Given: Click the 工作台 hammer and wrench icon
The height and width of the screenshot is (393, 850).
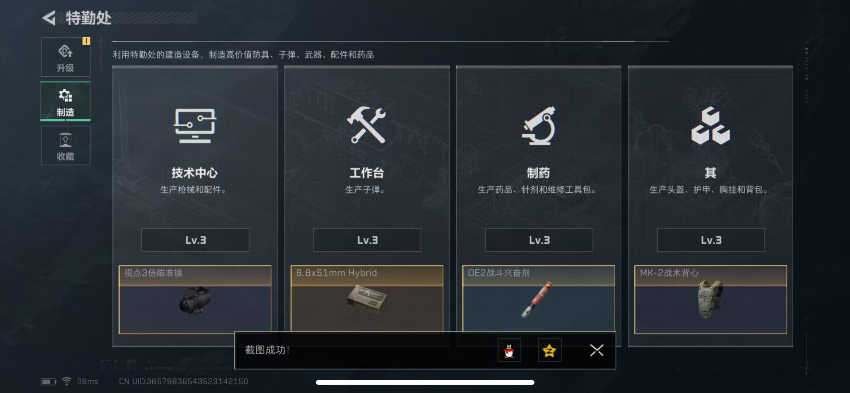Looking at the screenshot, I should coord(366,125).
